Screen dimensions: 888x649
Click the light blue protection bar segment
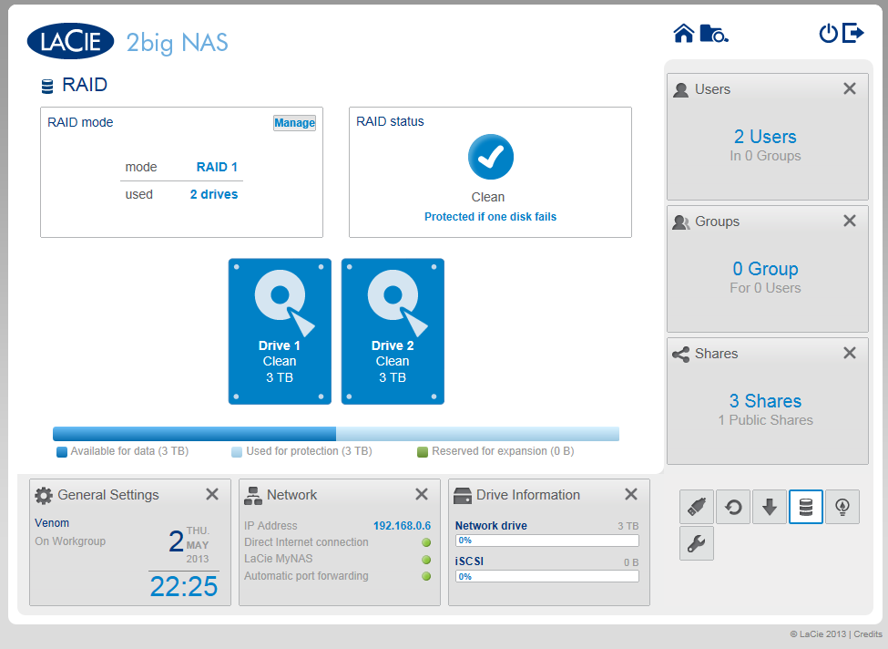tap(477, 434)
